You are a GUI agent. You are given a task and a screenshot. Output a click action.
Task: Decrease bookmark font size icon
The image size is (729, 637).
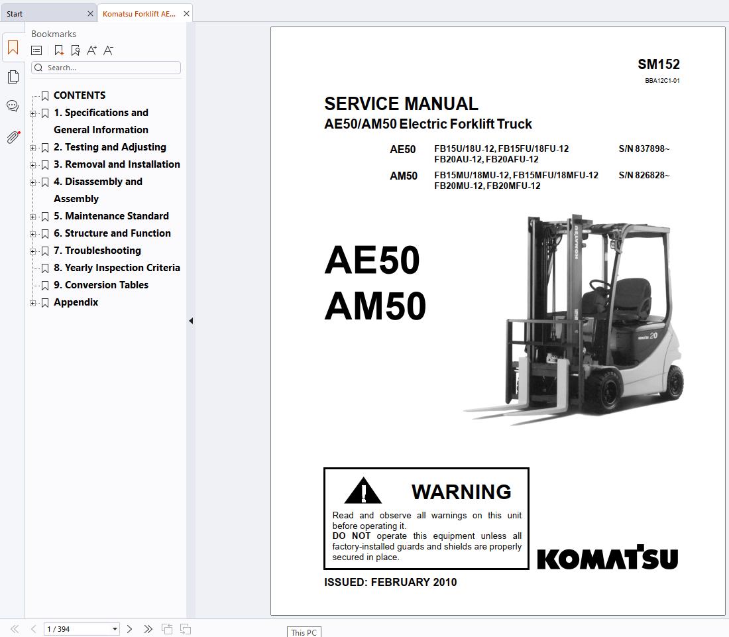pyautogui.click(x=108, y=50)
